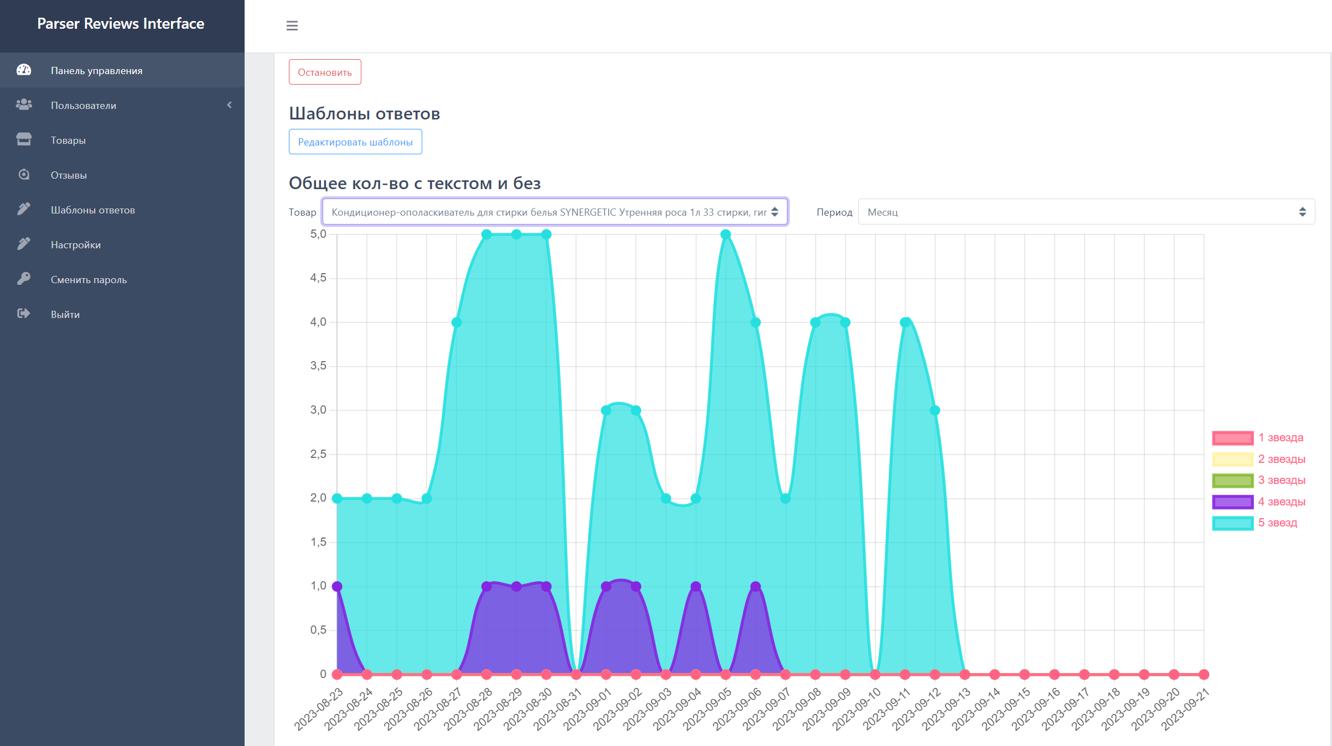Click the key icon for password change

click(x=24, y=279)
